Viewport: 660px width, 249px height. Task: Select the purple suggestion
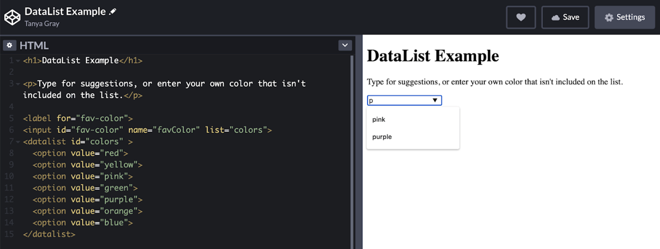click(x=382, y=137)
